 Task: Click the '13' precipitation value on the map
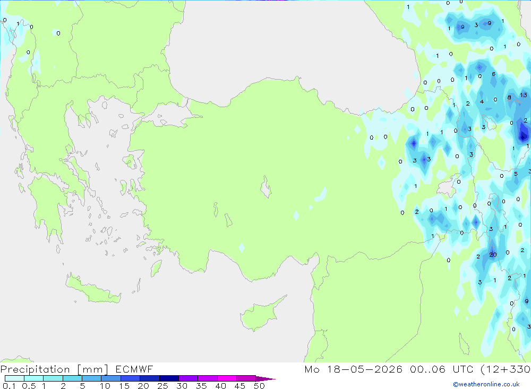(x=524, y=95)
